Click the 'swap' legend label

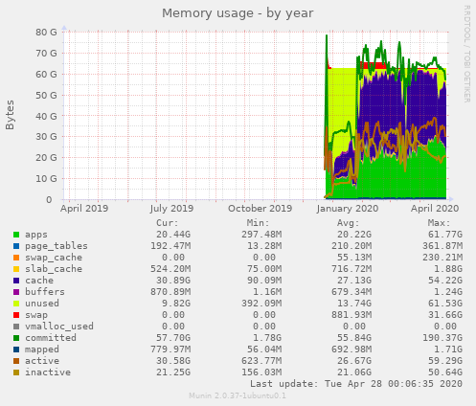(x=36, y=315)
